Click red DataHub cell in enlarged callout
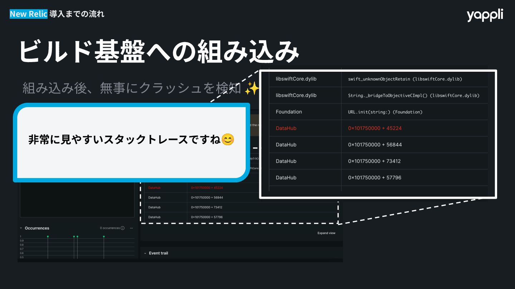Screen dimensions: 515x289 point(286,128)
